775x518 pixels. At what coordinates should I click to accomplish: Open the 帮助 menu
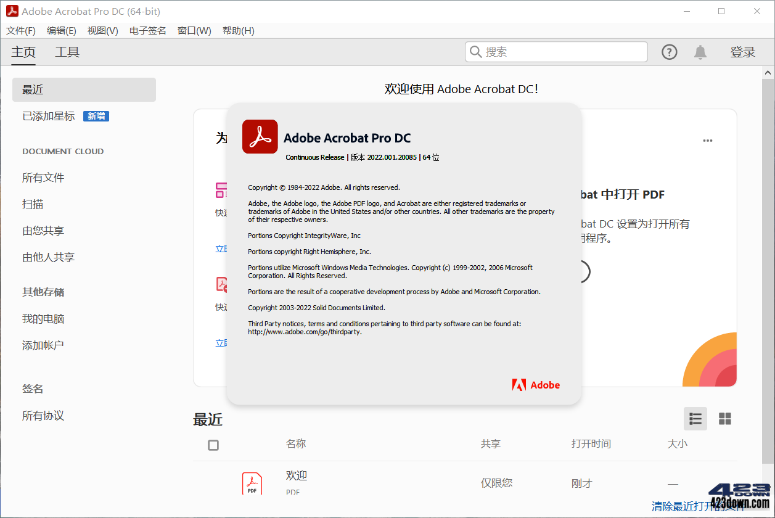(238, 30)
